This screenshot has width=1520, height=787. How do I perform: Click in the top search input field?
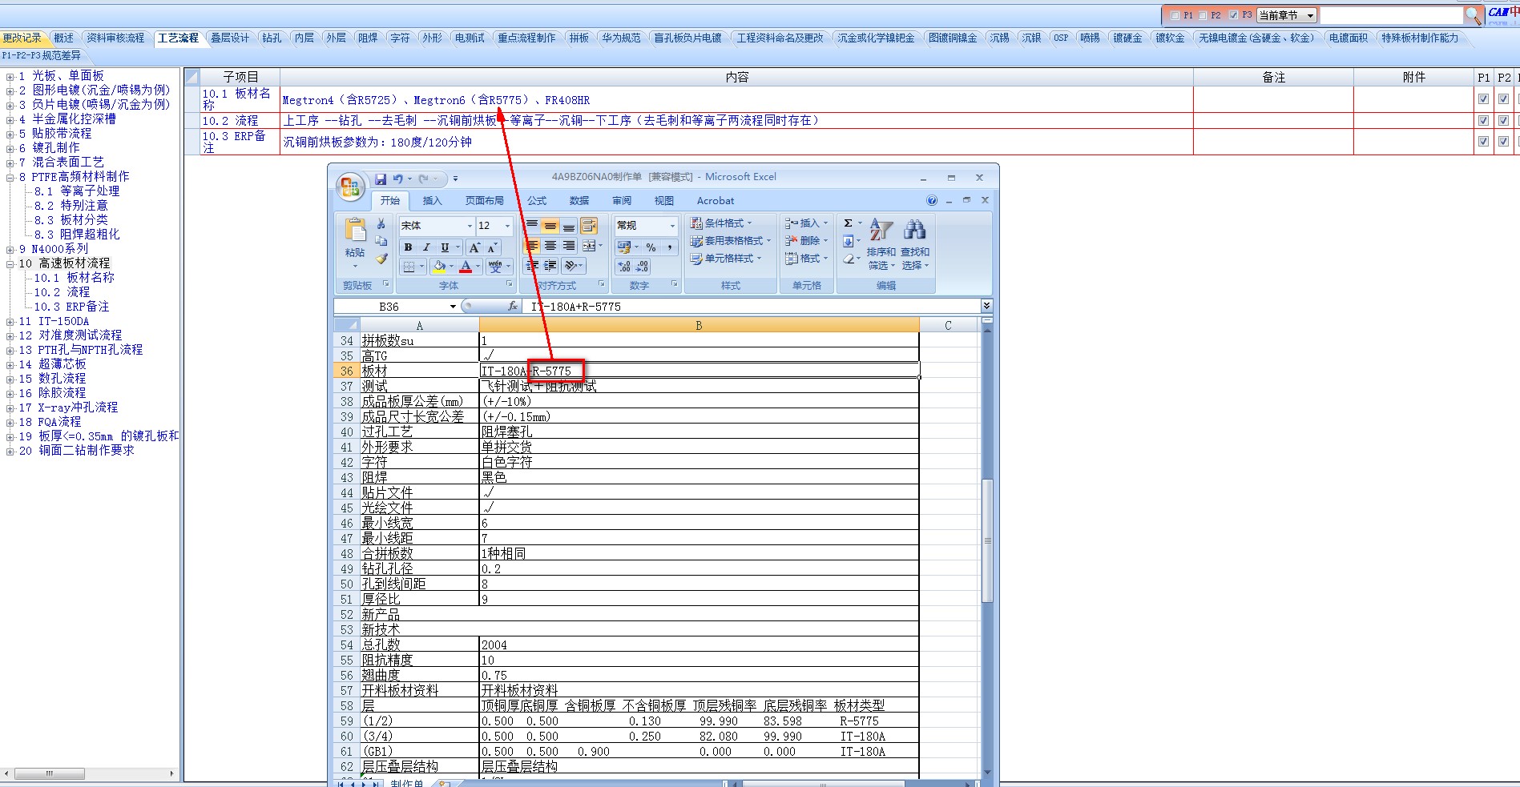[1391, 15]
